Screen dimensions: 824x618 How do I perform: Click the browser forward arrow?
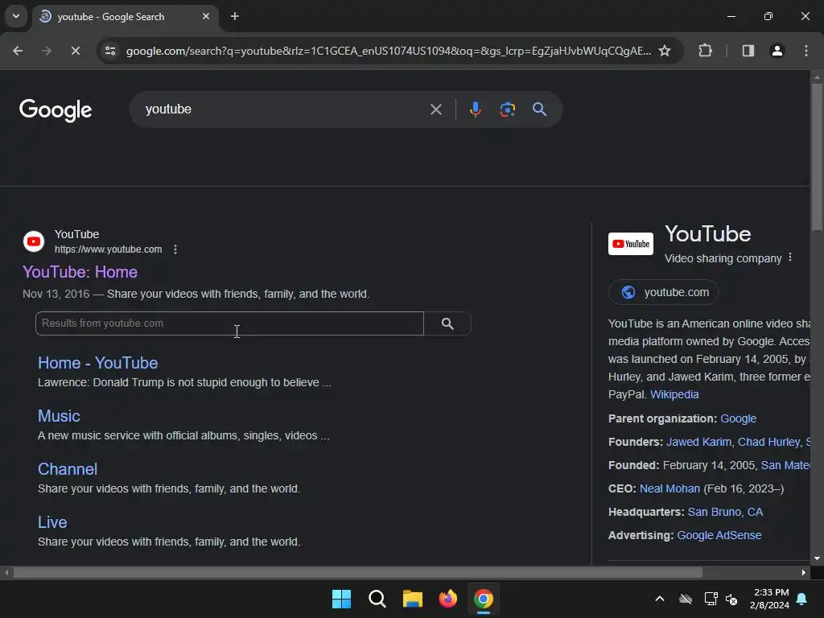pyautogui.click(x=46, y=51)
